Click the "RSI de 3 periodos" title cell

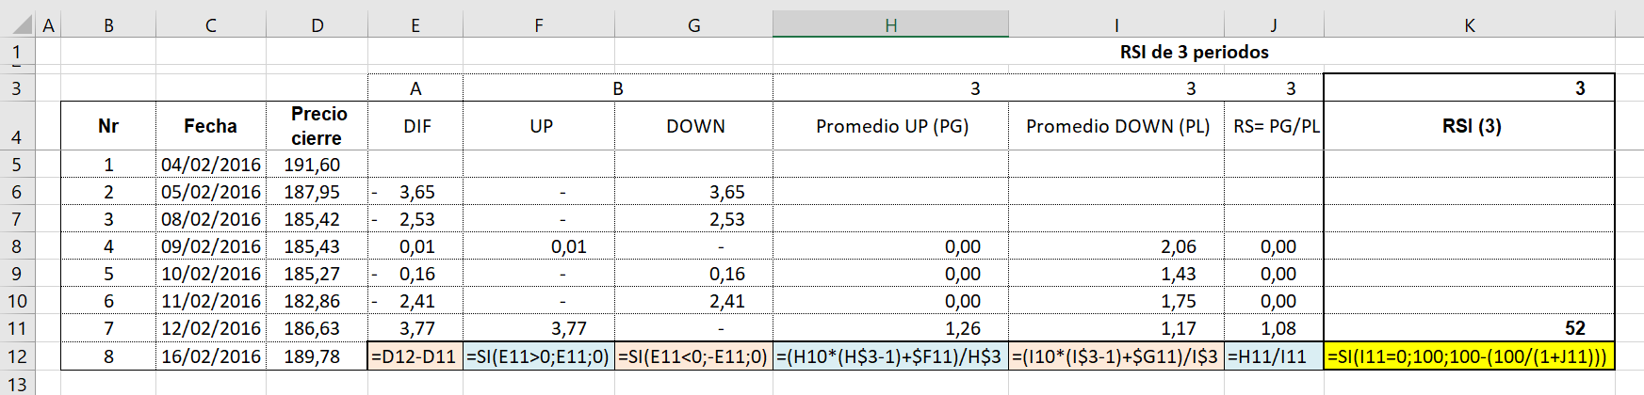[x=1194, y=52]
